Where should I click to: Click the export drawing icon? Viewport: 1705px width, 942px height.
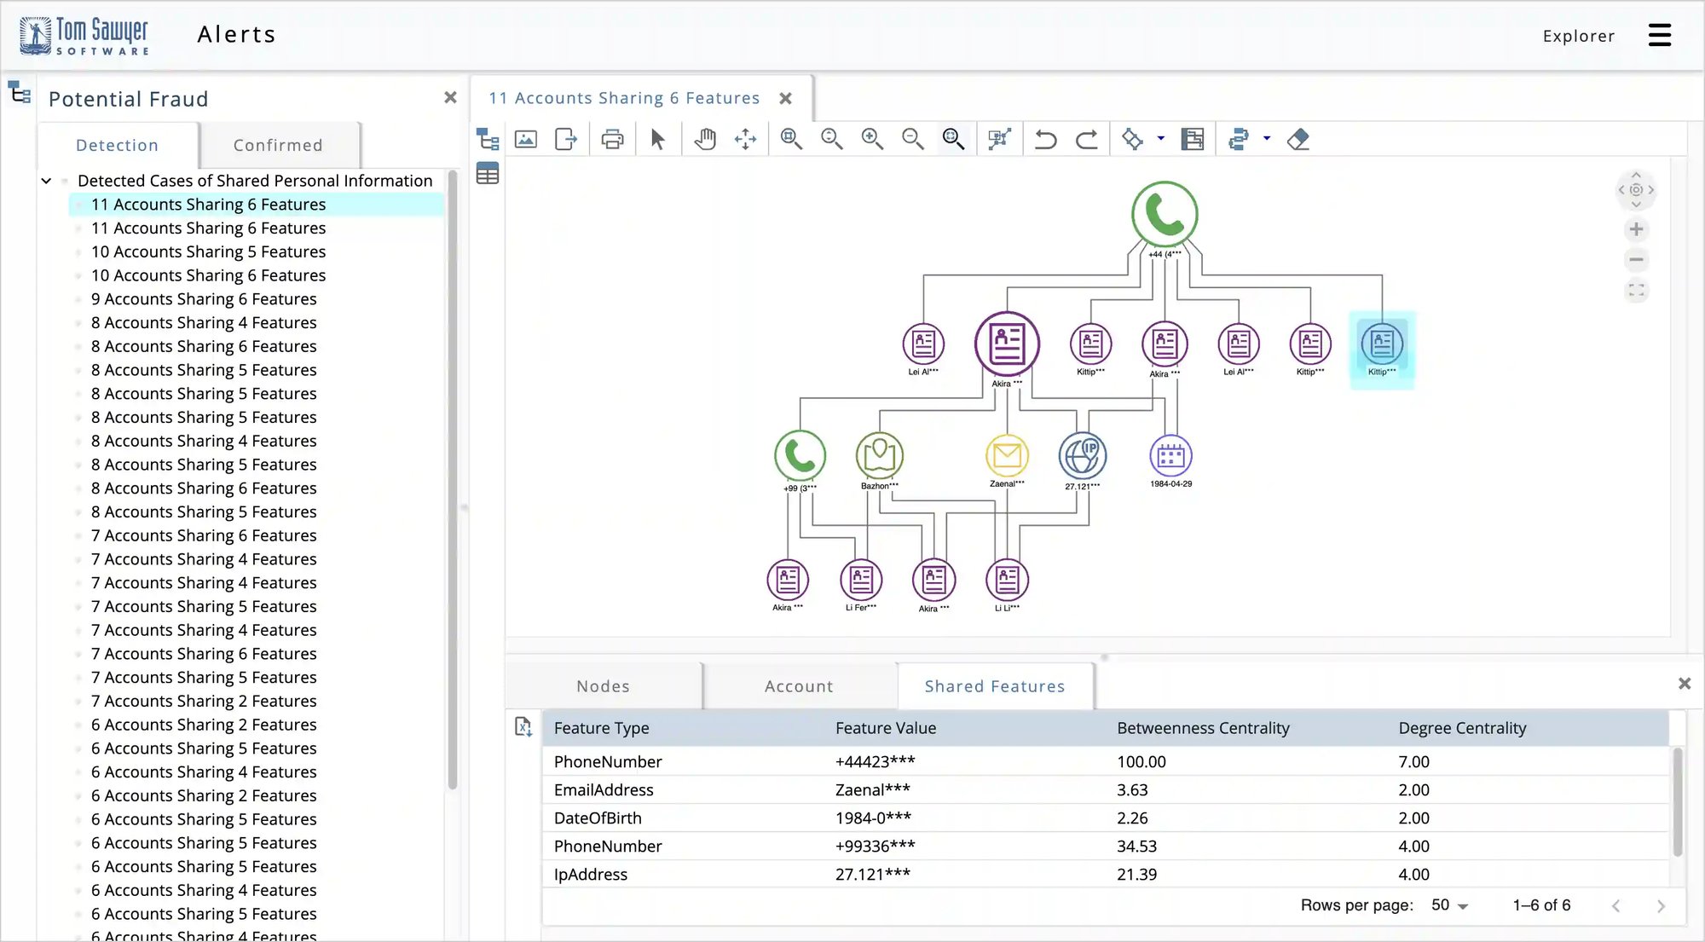point(566,139)
